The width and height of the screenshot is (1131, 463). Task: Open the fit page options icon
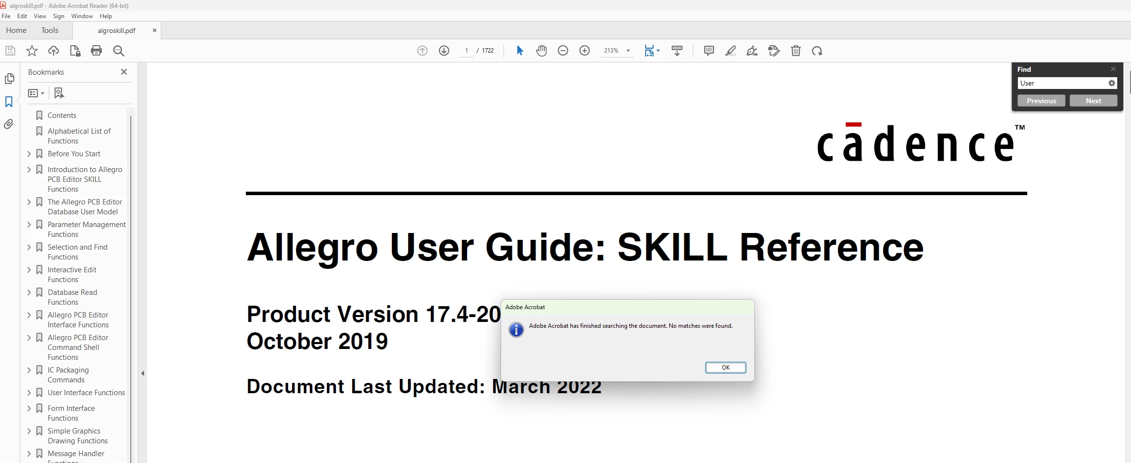[652, 51]
